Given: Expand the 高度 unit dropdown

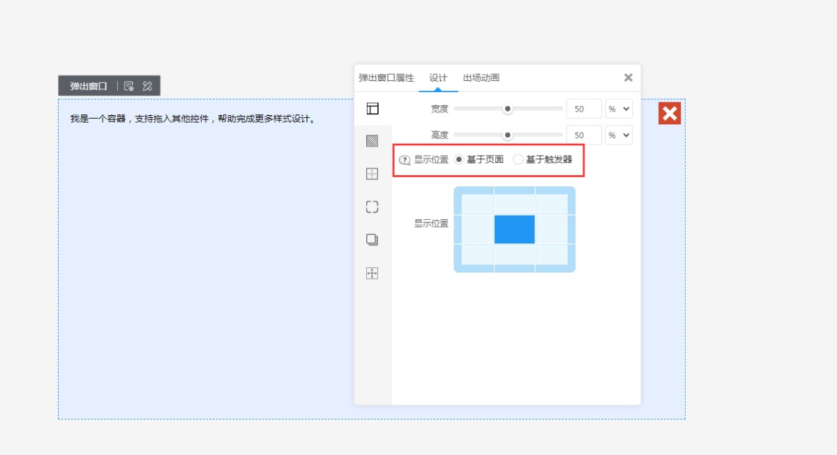Looking at the screenshot, I should 619,135.
